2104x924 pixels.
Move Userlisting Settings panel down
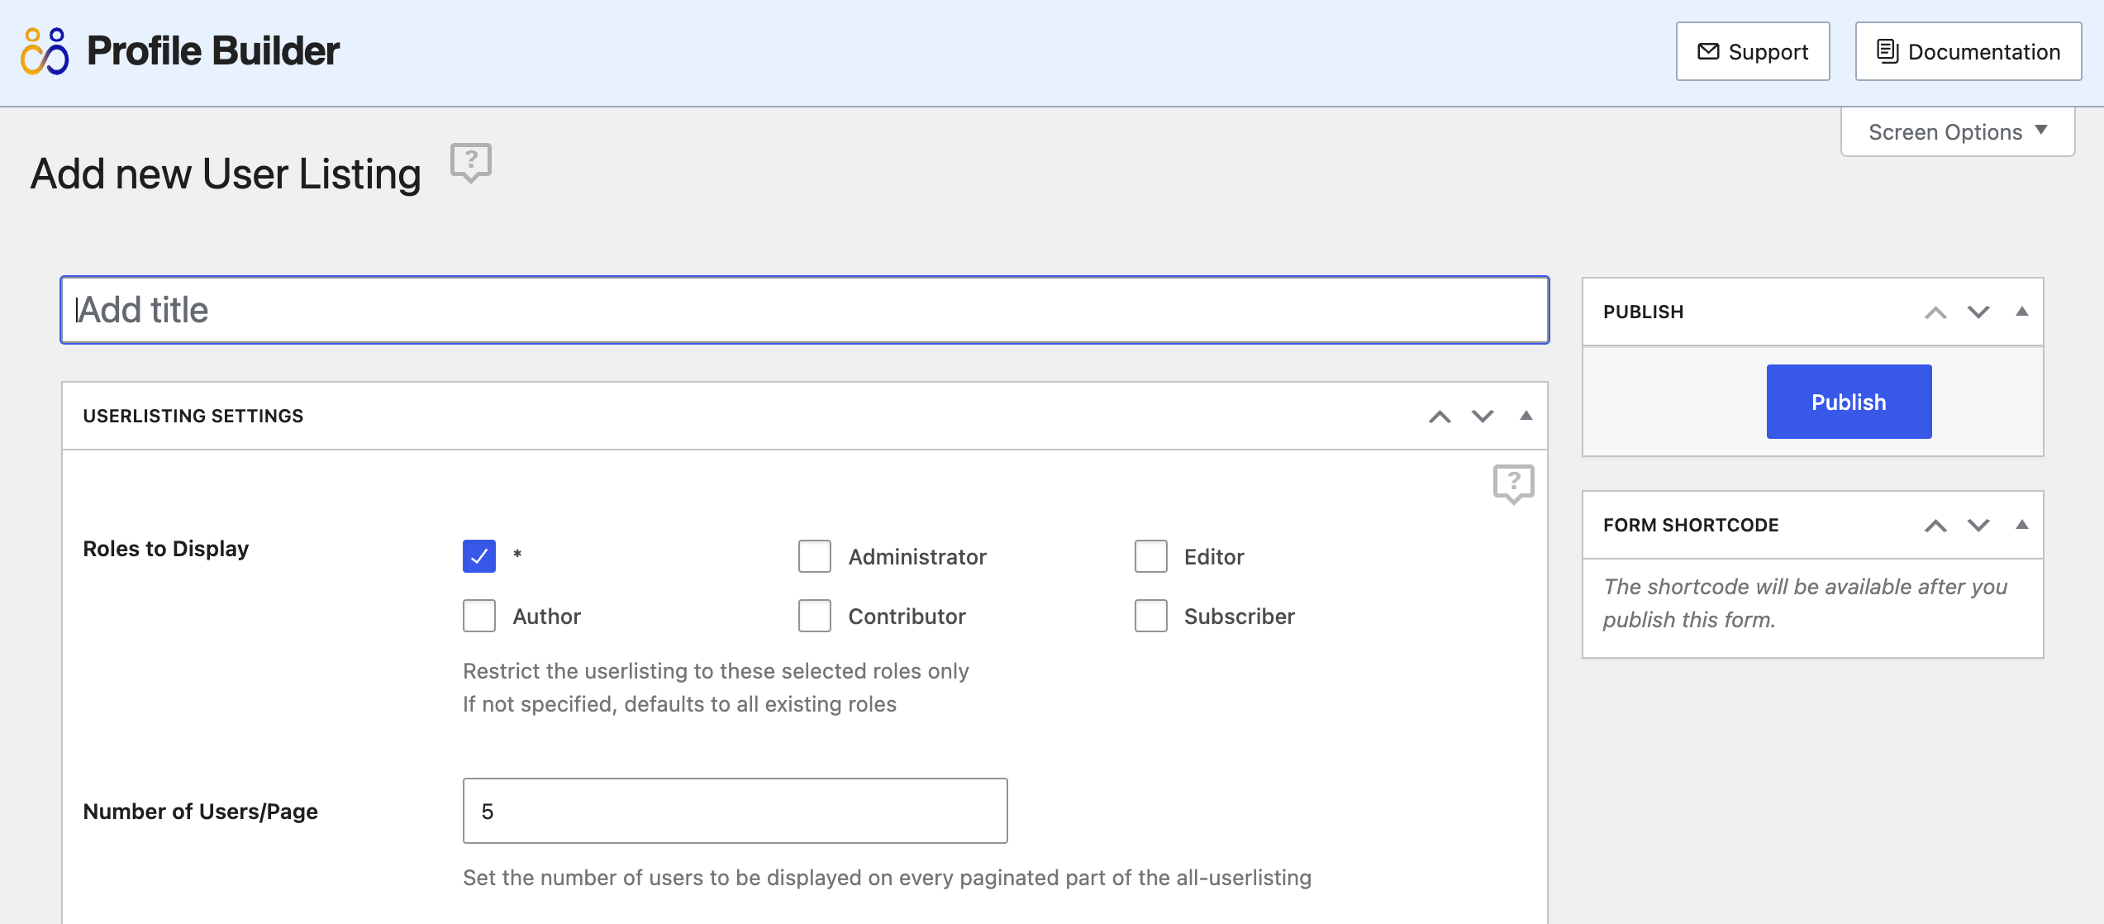pos(1483,417)
